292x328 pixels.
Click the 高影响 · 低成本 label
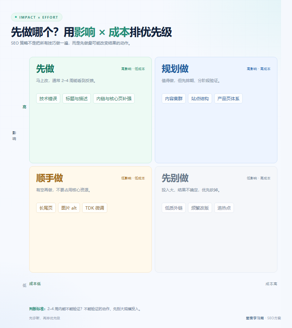coord(133,69)
